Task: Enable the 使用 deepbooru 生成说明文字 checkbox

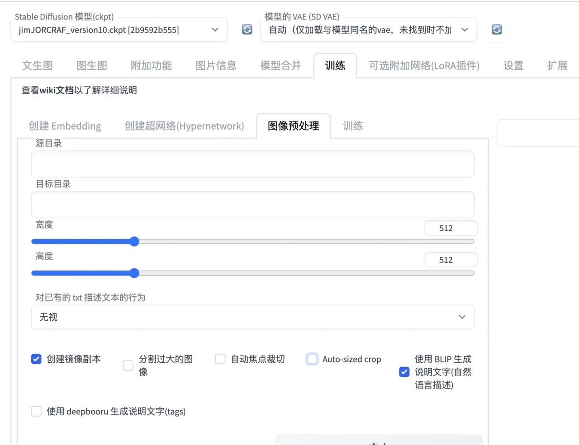Action: point(36,411)
